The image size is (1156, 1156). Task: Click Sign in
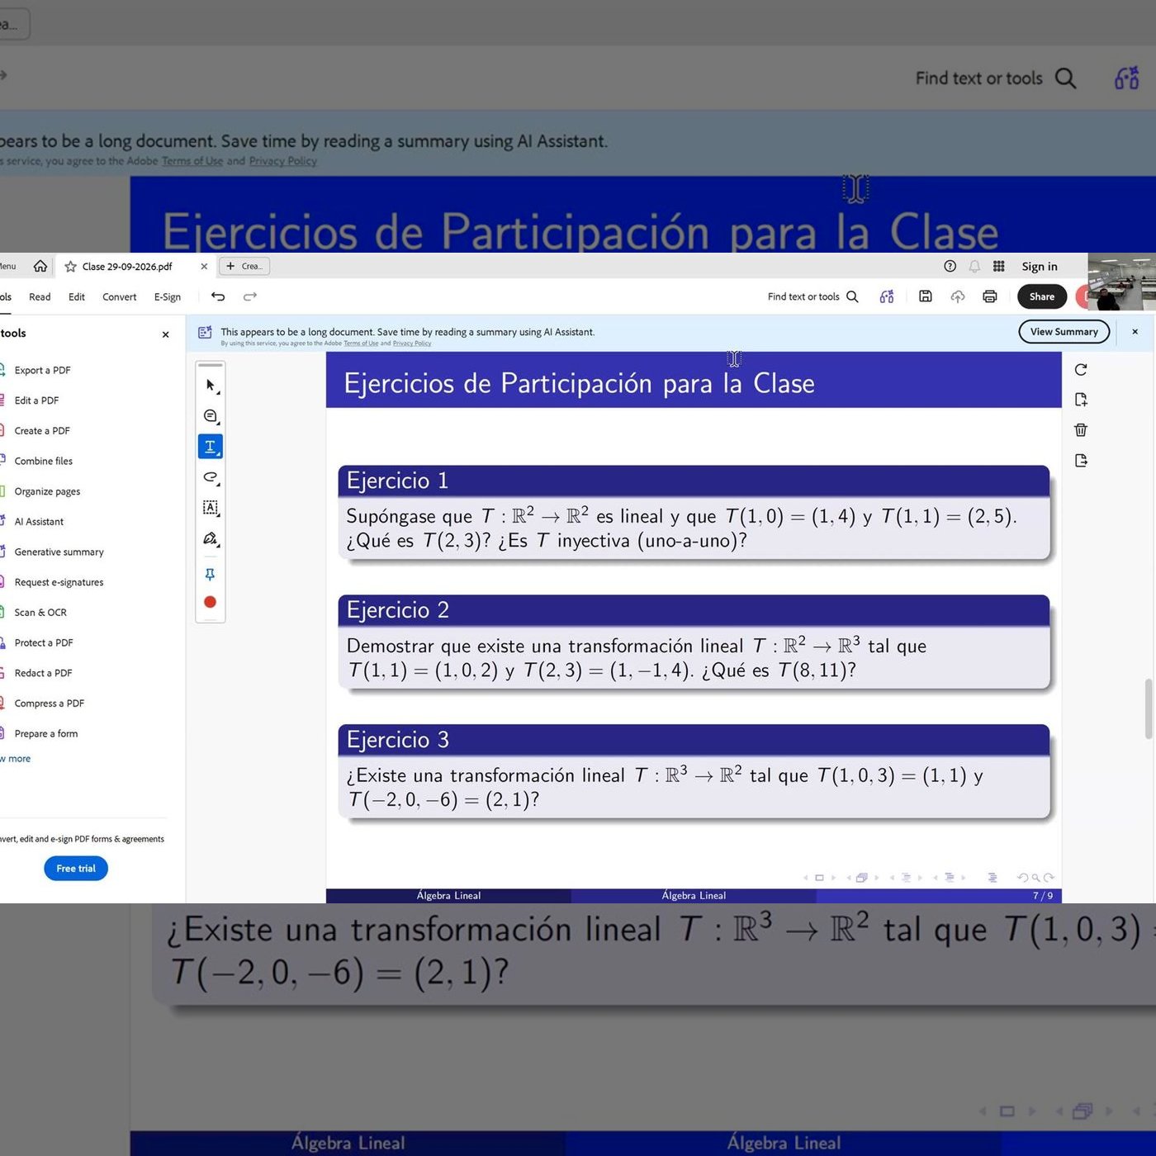point(1039,266)
